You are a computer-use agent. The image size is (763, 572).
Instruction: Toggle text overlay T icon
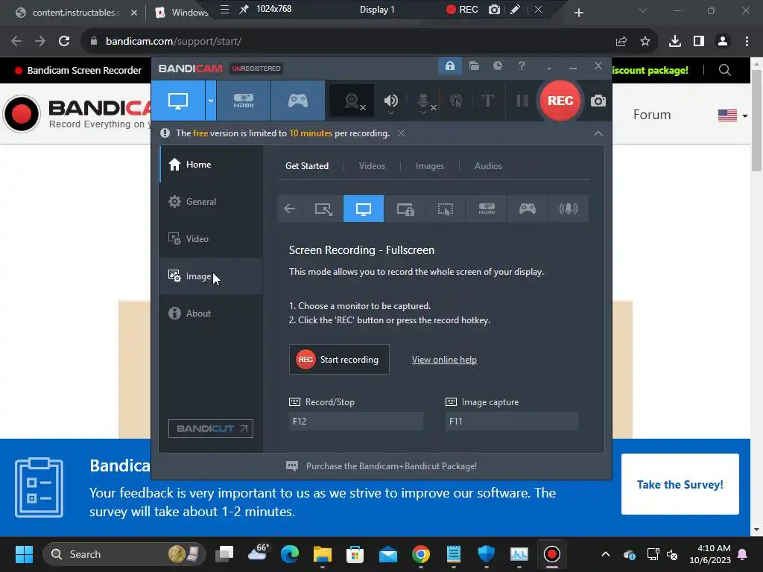tap(487, 101)
